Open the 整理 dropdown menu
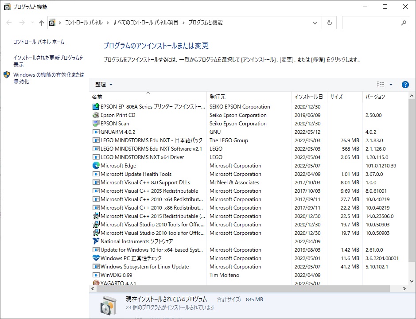 coord(104,84)
